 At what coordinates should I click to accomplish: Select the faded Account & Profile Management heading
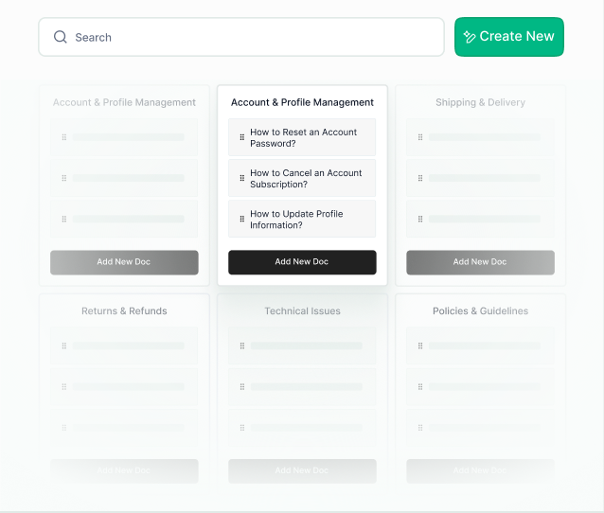[124, 102]
